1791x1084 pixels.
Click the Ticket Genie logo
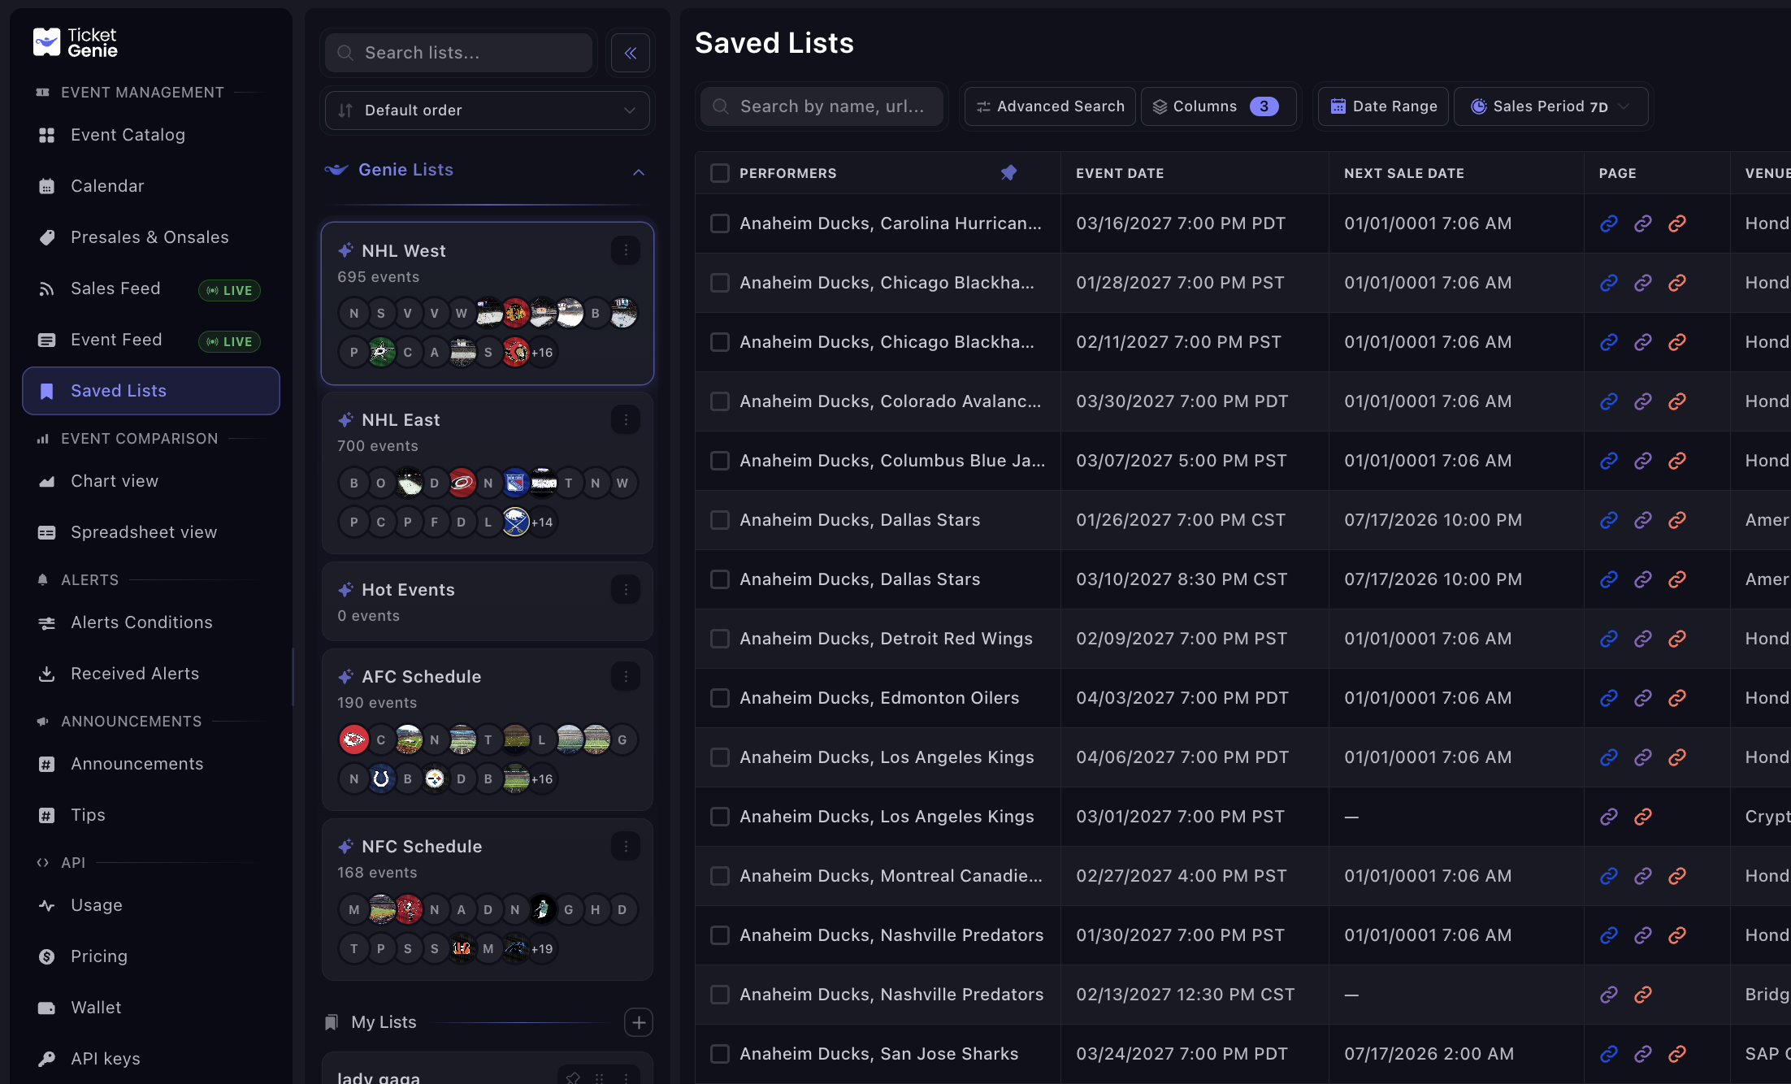(76, 42)
